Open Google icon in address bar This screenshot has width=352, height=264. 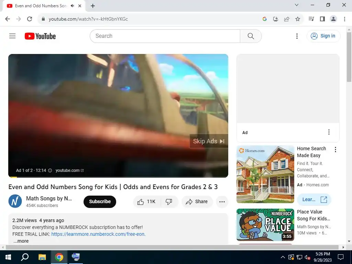(265, 19)
